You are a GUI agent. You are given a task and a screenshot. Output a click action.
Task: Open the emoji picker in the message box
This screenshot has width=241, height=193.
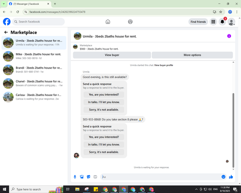pyautogui.click(x=223, y=177)
